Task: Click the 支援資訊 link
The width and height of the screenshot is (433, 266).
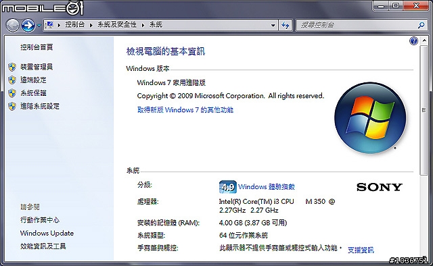Action: (x=361, y=250)
